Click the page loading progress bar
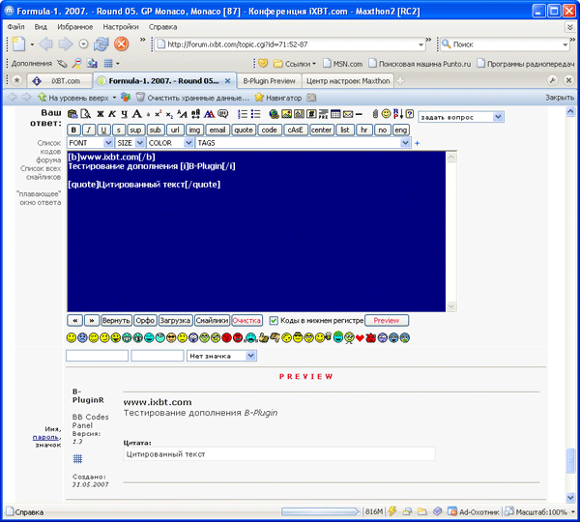580x522 pixels. [320, 511]
